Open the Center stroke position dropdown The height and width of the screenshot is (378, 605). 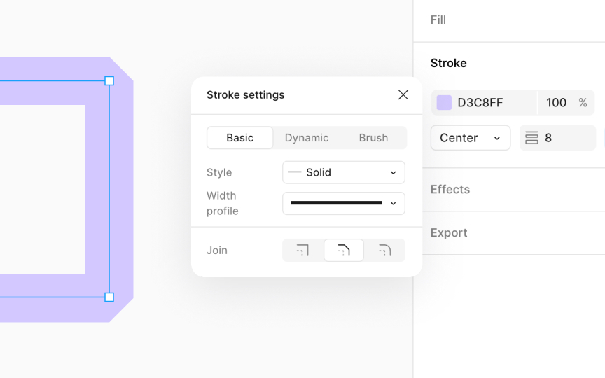pyautogui.click(x=470, y=138)
